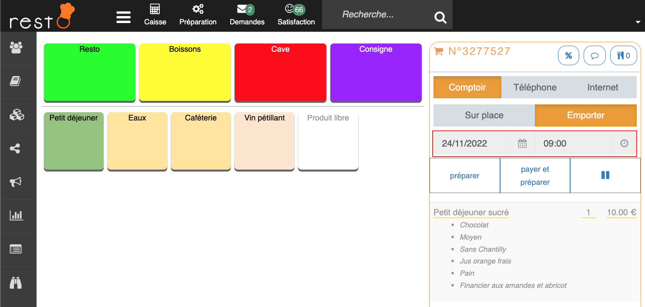Expand top-right user dropdown arrow

click(x=638, y=22)
